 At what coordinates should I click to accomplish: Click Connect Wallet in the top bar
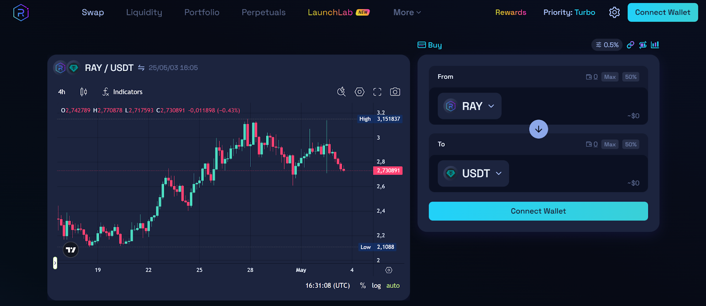(x=663, y=12)
